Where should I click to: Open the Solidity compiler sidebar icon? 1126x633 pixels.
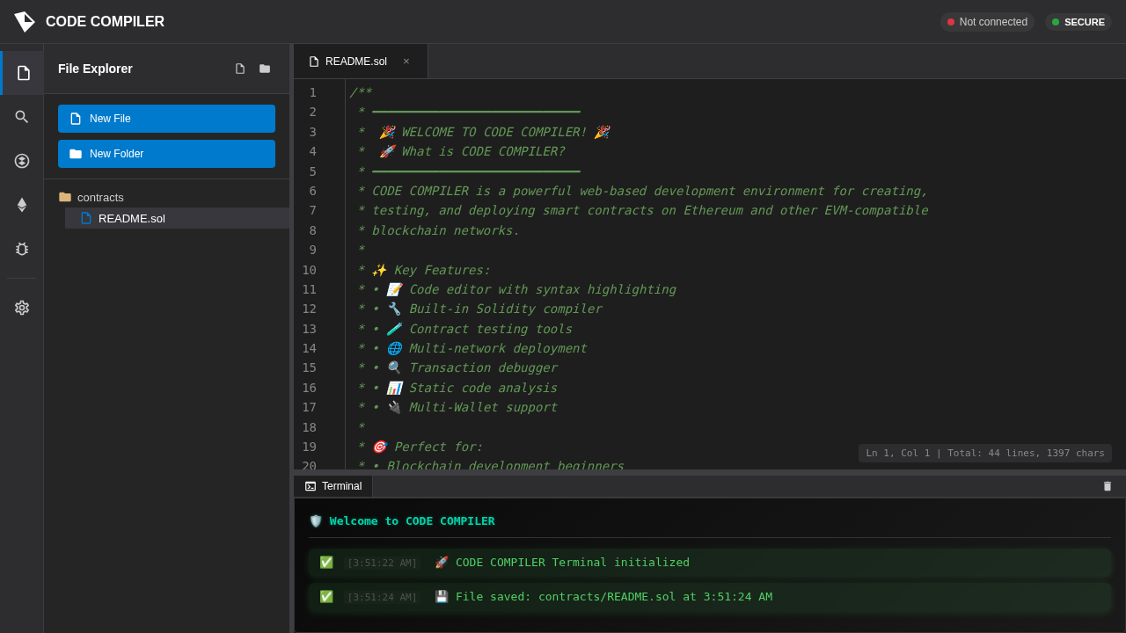[x=22, y=161]
